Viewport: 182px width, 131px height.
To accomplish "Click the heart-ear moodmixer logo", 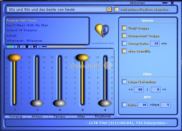I will tap(102, 31).
